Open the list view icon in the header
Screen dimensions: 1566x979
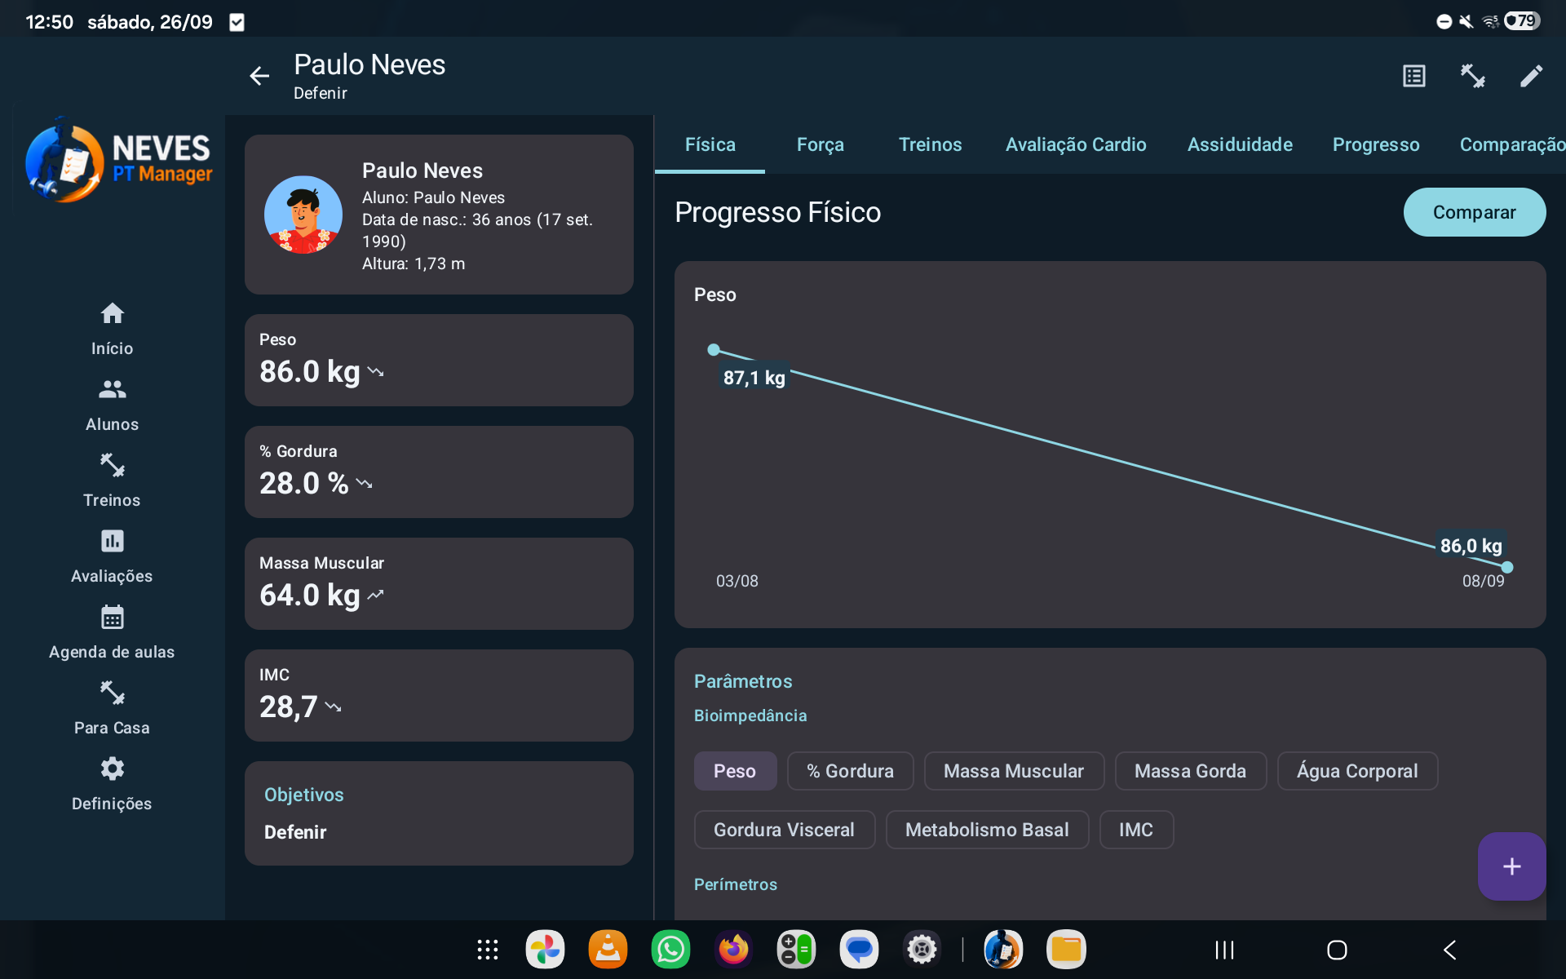coord(1414,76)
